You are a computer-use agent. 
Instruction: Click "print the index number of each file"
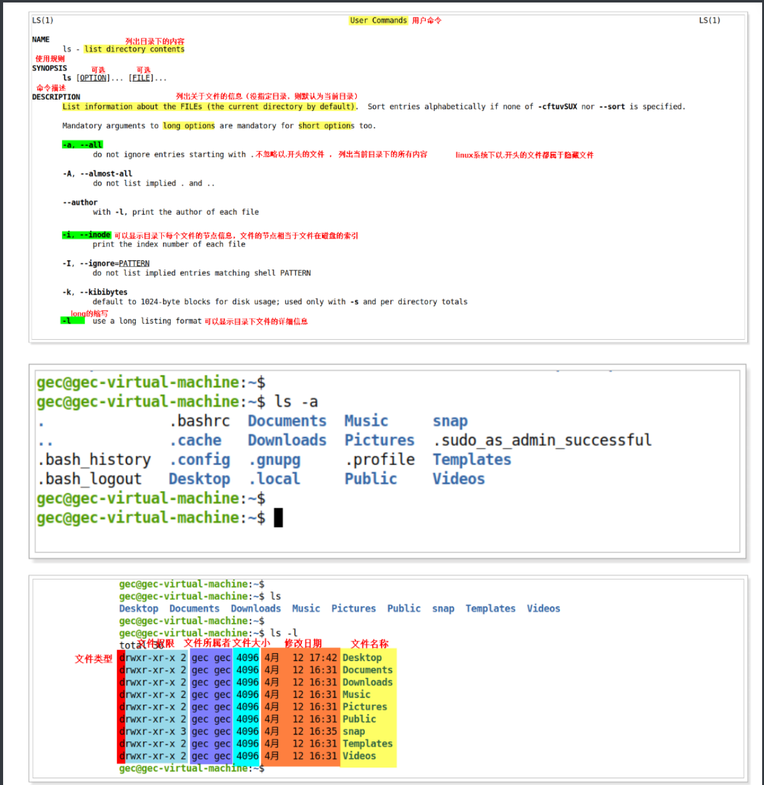click(x=169, y=244)
